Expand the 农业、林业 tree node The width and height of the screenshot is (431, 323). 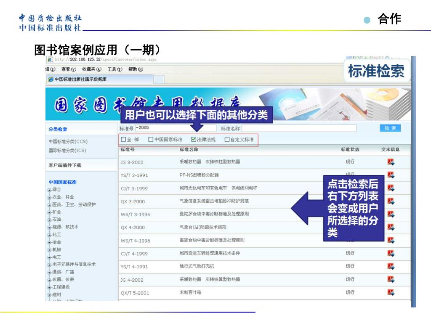pos(49,198)
